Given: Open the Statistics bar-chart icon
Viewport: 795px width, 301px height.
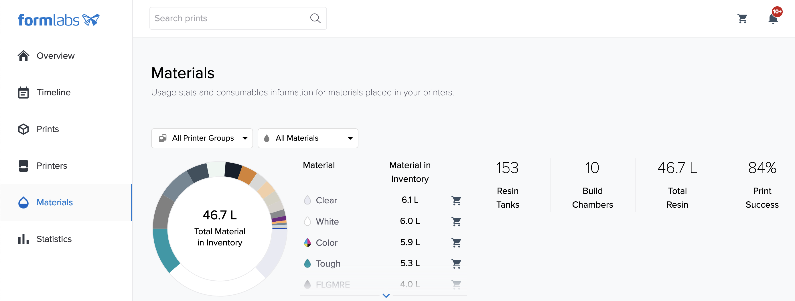Looking at the screenshot, I should 23,239.
